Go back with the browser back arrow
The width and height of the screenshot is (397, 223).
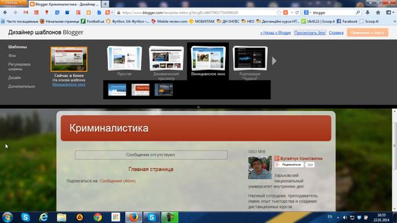point(5,12)
